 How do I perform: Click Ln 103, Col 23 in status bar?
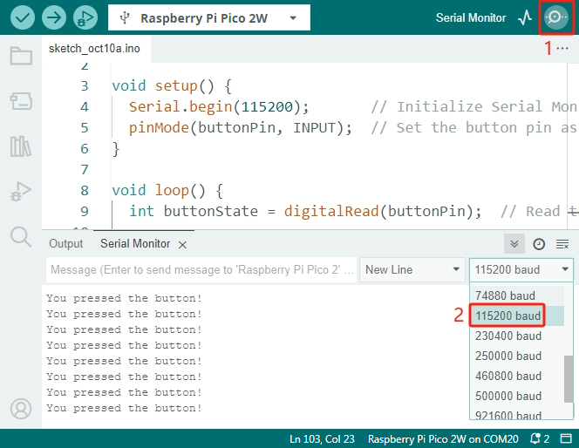322,438
